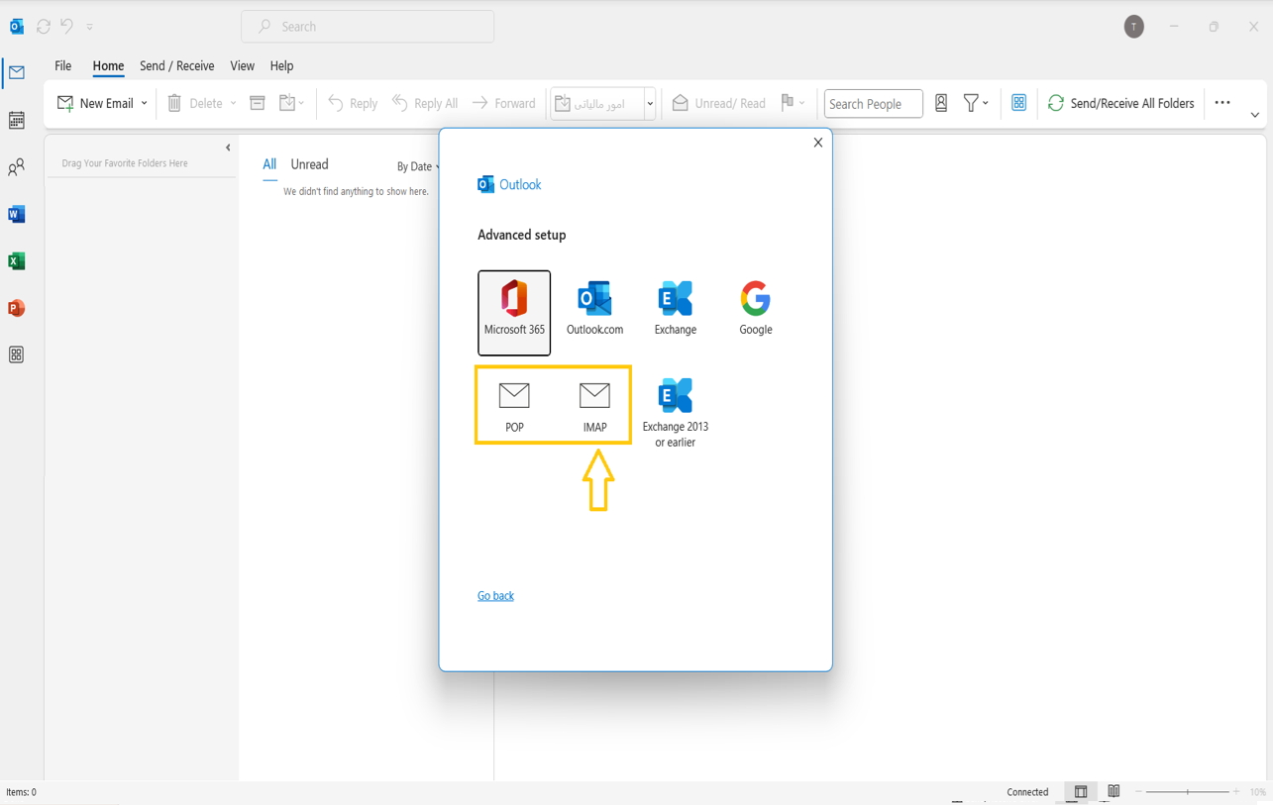Show Unread messages tab
Viewport: 1273px width, 805px height.
(309, 164)
